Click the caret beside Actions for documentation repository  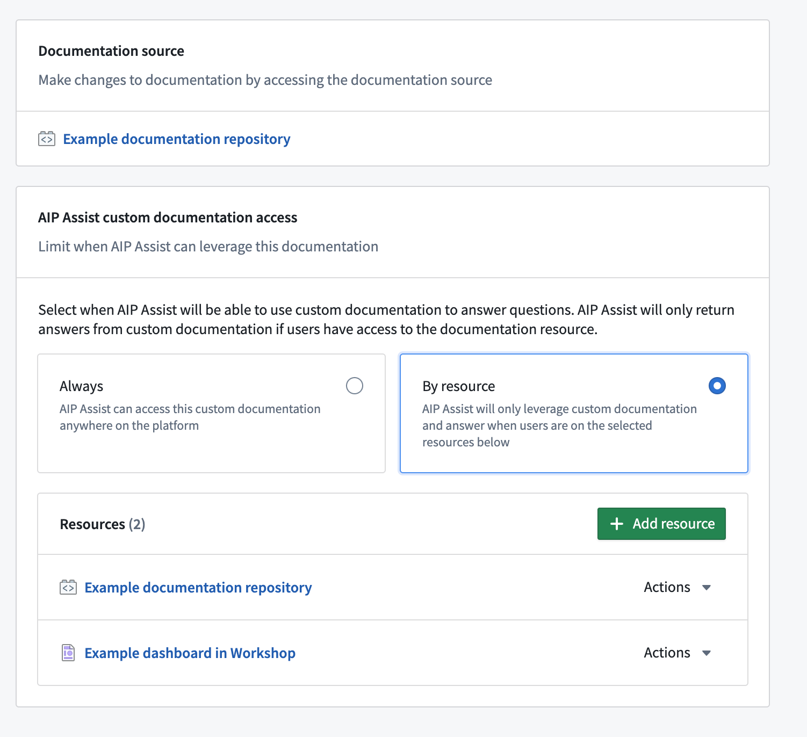(707, 588)
